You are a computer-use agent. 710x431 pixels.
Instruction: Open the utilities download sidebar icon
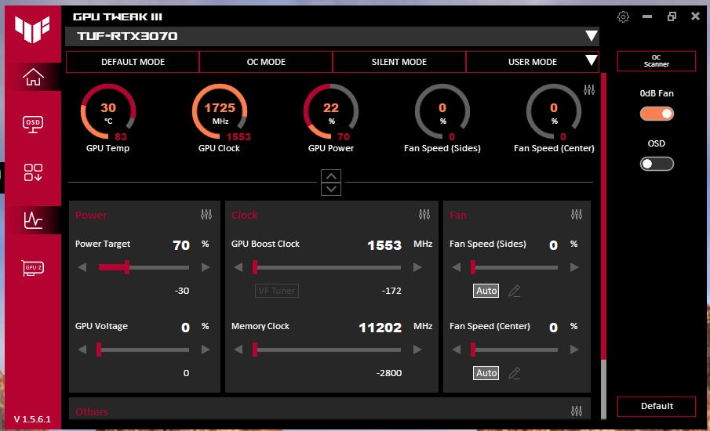(x=33, y=172)
